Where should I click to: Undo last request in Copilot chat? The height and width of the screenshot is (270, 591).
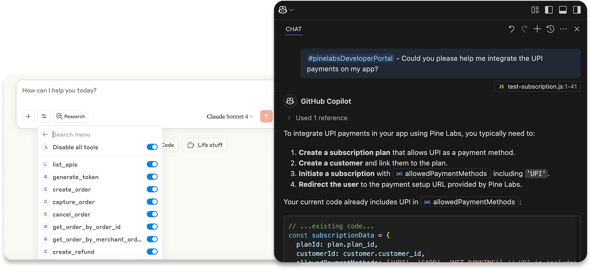point(512,29)
